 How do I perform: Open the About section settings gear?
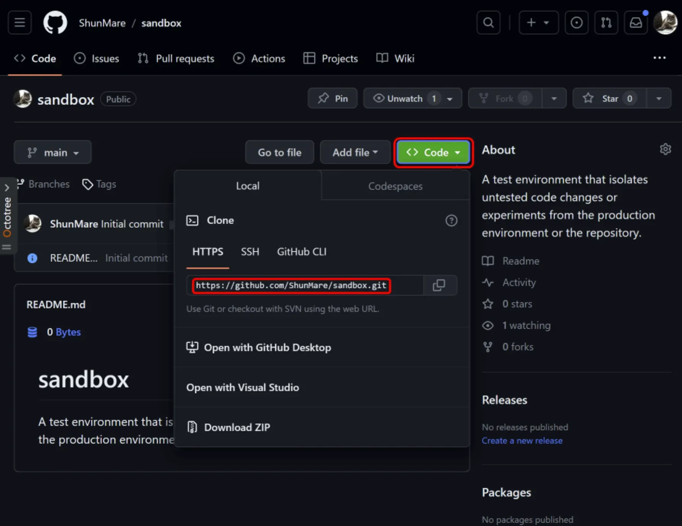tap(665, 149)
